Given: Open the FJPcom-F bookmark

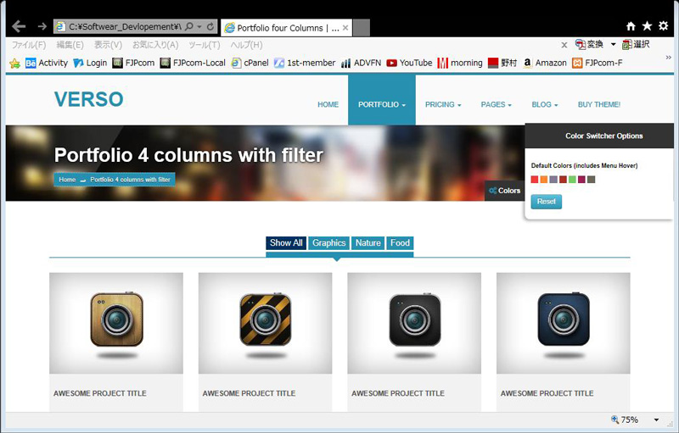Looking at the screenshot, I should (598, 63).
